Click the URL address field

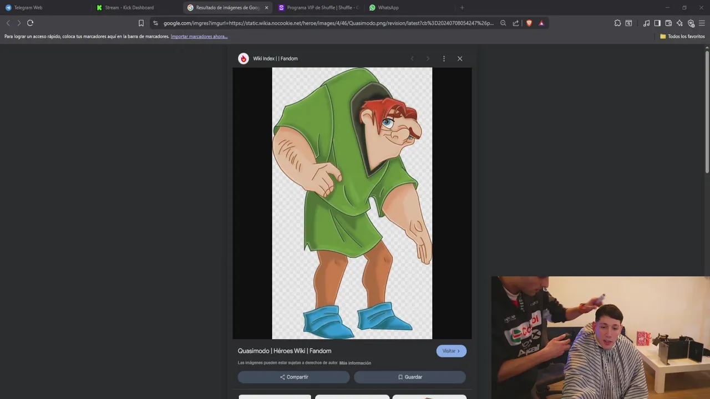[x=328, y=23]
